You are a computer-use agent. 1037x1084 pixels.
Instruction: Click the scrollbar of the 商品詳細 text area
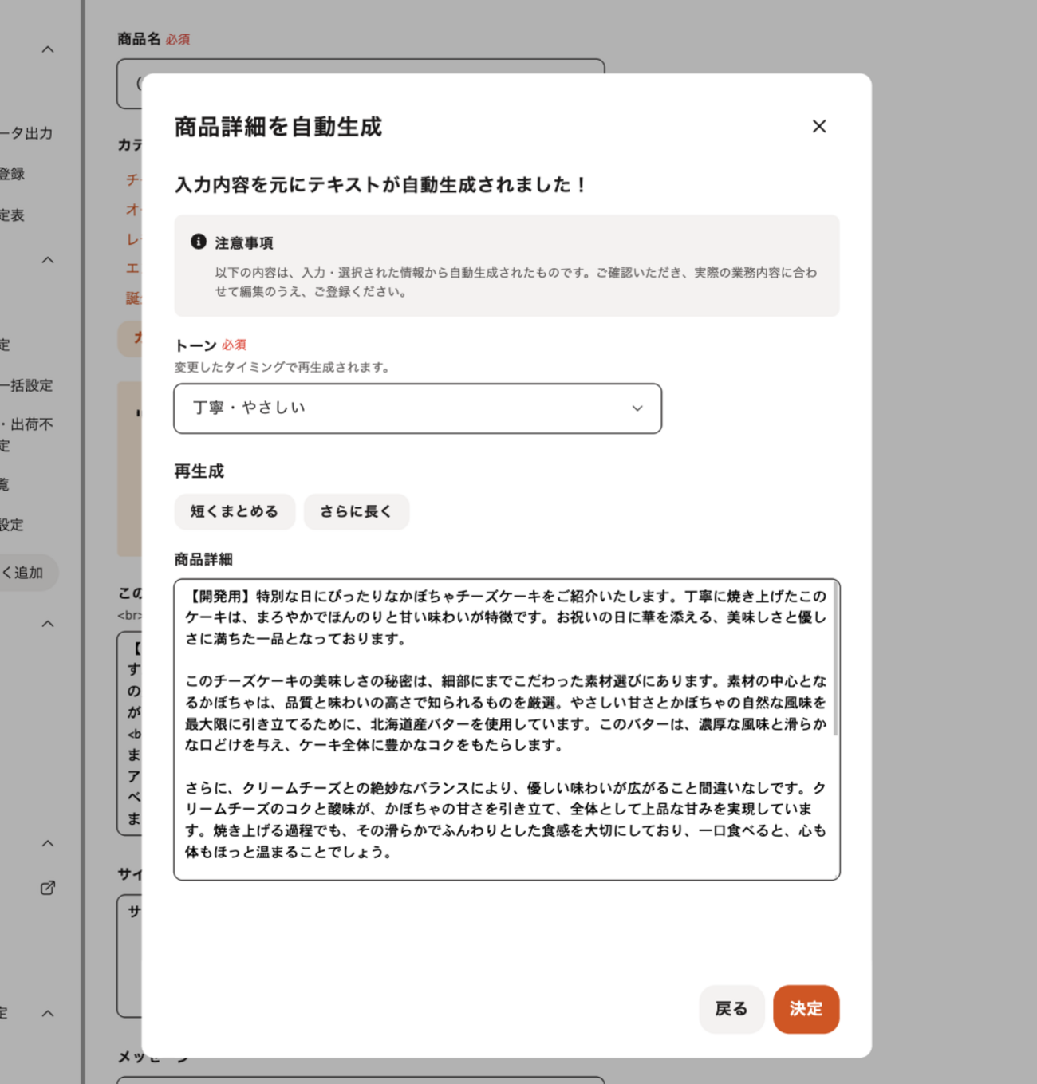point(835,659)
